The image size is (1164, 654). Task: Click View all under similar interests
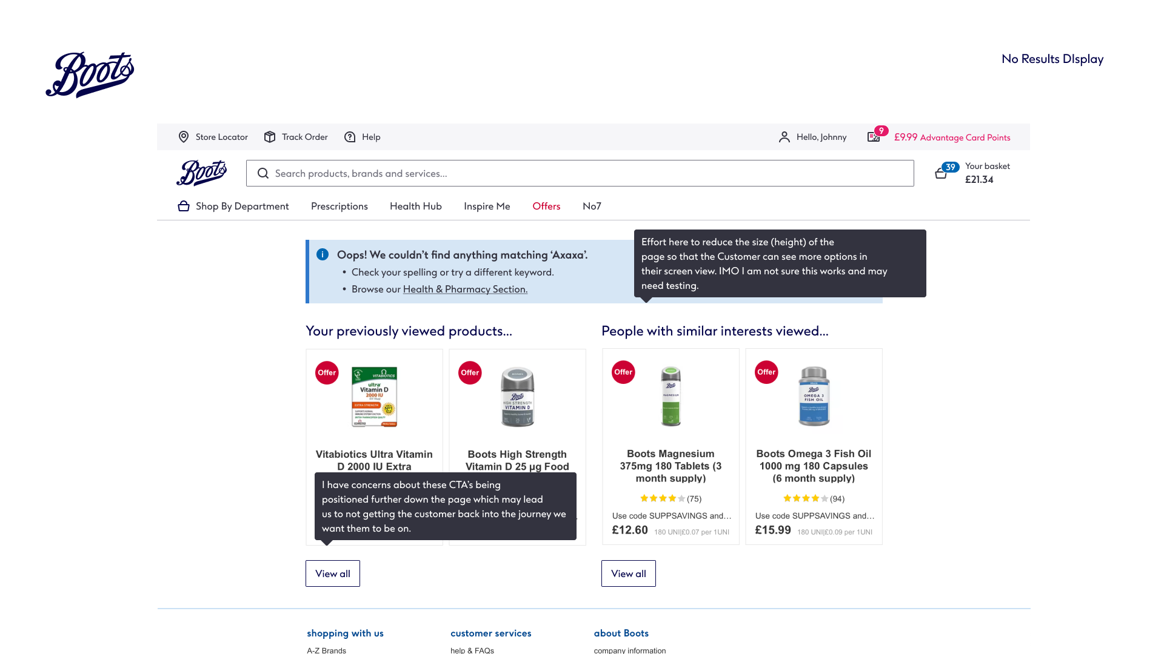click(x=628, y=573)
